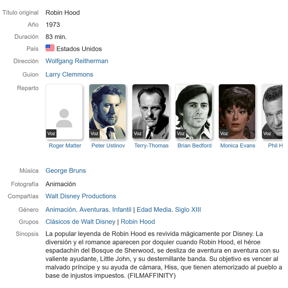
Task: Click Terry-Thomas portrait thumbnail
Action: pos(150,112)
